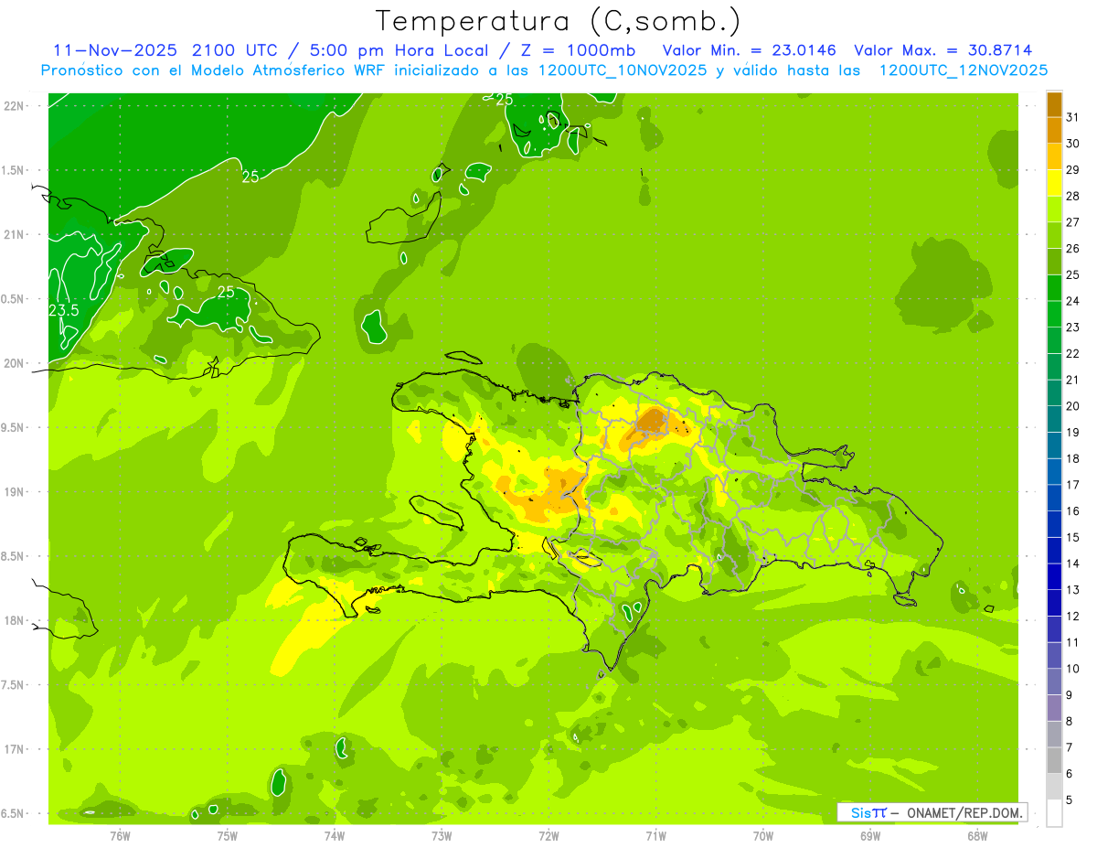Click the legend color band between 29 and 30

[x=1054, y=156]
